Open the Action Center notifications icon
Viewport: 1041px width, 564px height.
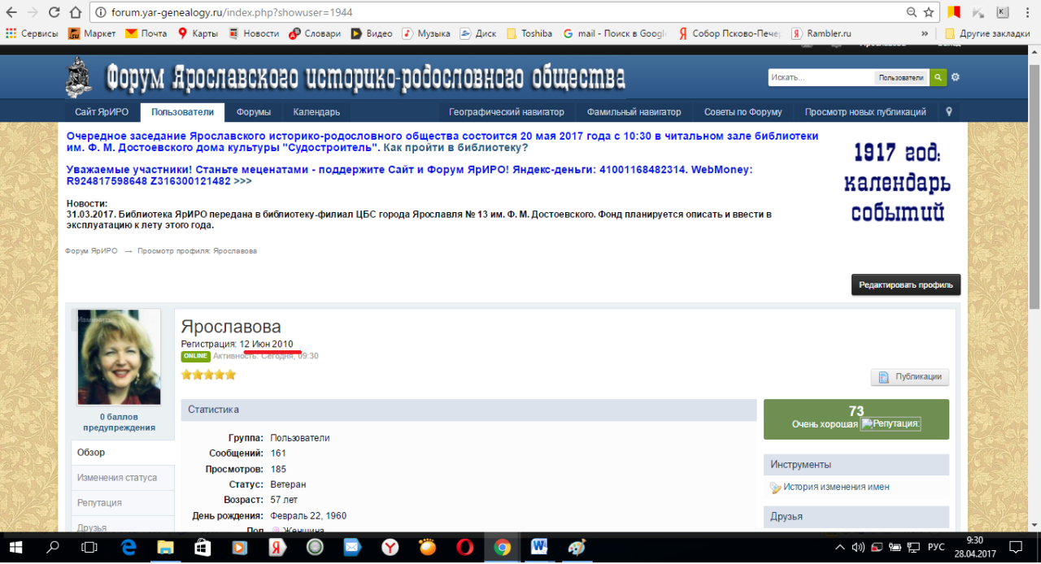[x=1015, y=547]
